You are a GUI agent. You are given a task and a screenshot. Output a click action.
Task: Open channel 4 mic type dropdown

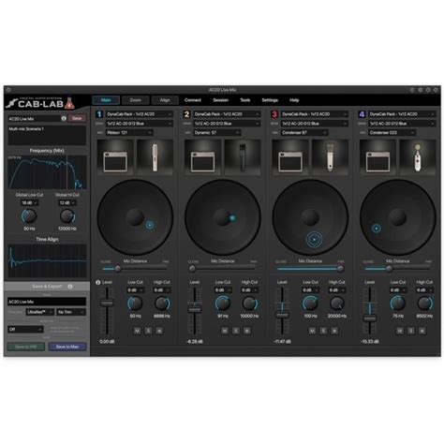click(392, 133)
